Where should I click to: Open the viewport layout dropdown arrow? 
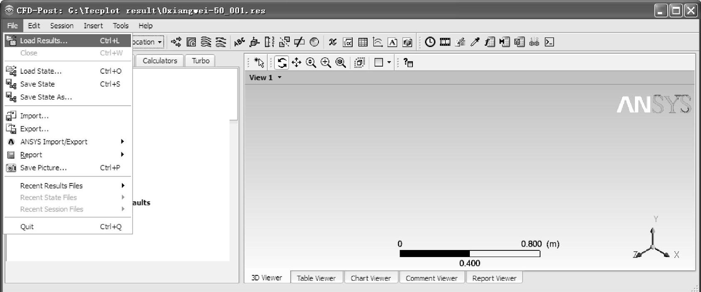[x=389, y=63]
